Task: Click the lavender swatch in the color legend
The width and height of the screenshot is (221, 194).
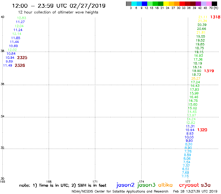Action: tap(203, 4)
